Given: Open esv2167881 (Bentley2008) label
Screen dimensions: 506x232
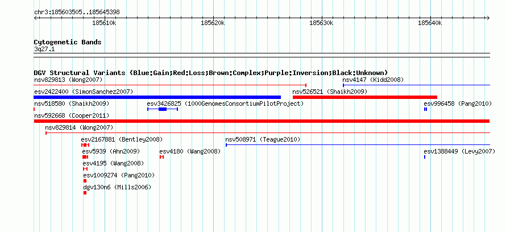Looking at the screenshot, I should [122, 139].
